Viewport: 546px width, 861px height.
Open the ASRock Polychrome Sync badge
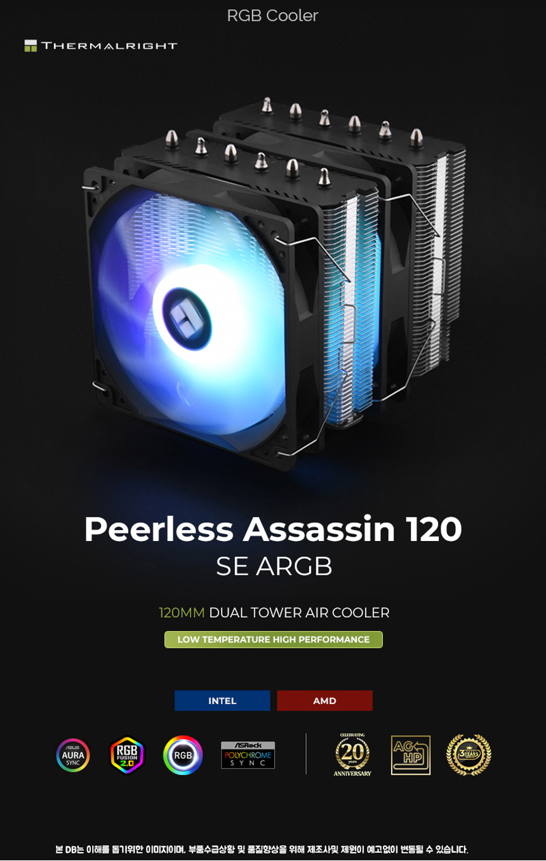coord(248,755)
